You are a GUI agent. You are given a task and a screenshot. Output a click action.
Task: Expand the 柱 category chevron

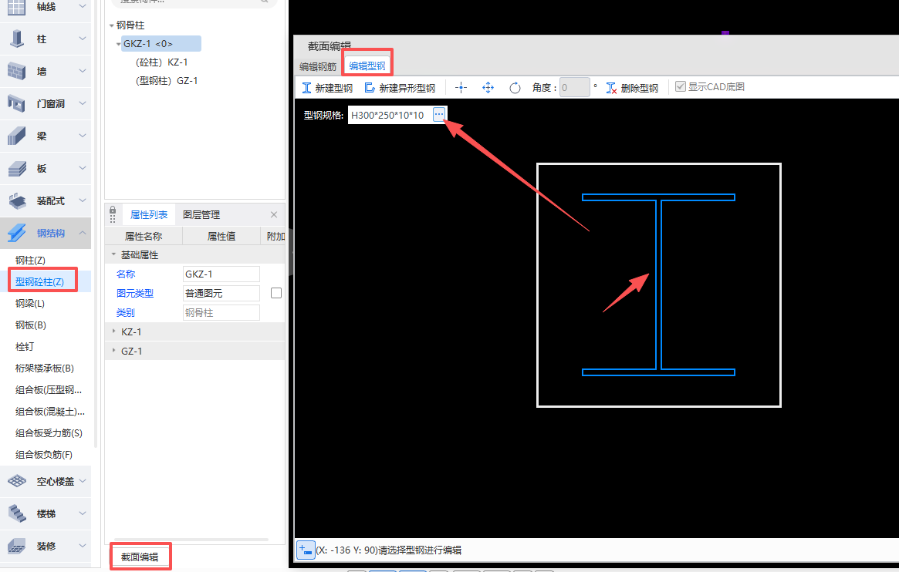(82, 39)
